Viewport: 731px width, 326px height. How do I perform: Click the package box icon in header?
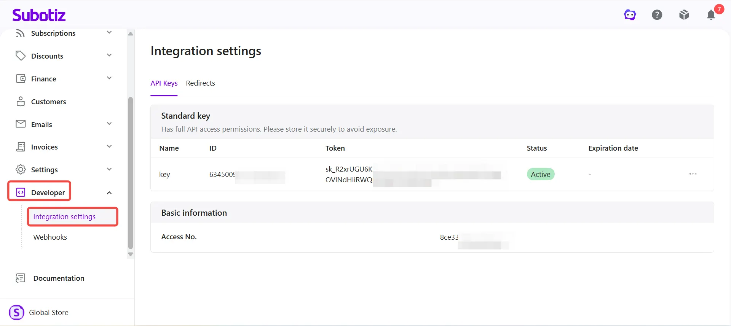(684, 15)
